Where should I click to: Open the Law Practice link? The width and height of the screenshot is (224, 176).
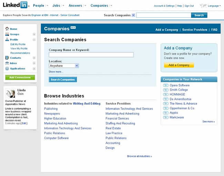point(114,133)
